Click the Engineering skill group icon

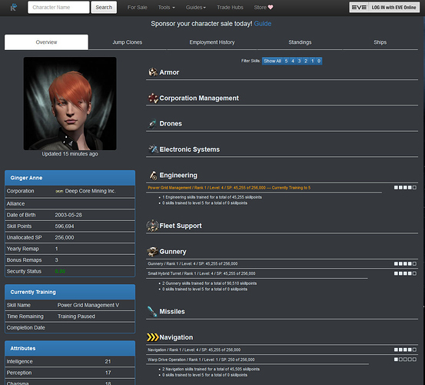(153, 176)
